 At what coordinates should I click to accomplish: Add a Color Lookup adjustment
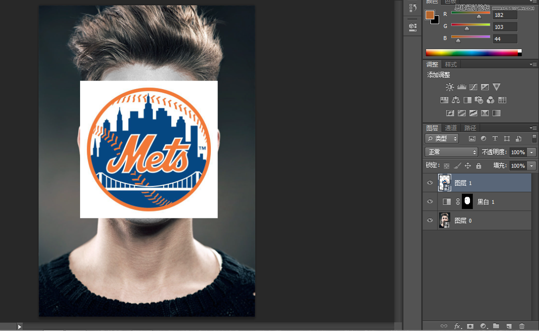click(x=502, y=100)
